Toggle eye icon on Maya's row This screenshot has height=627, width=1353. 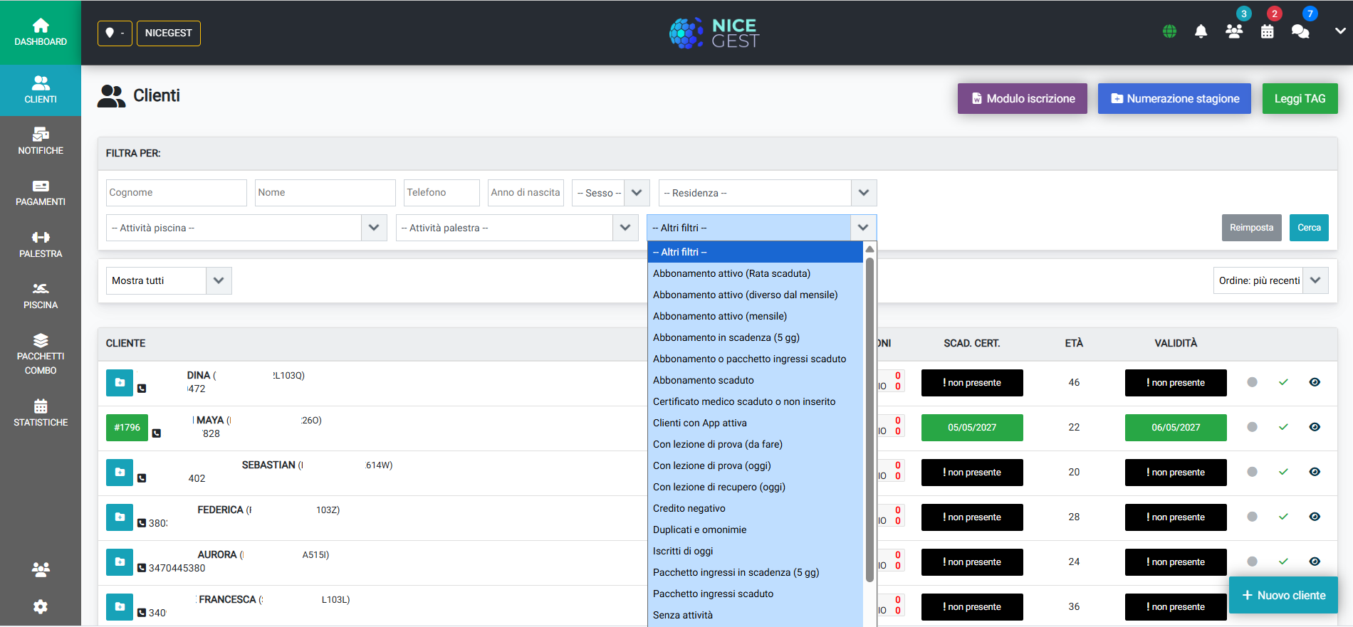[1315, 427]
